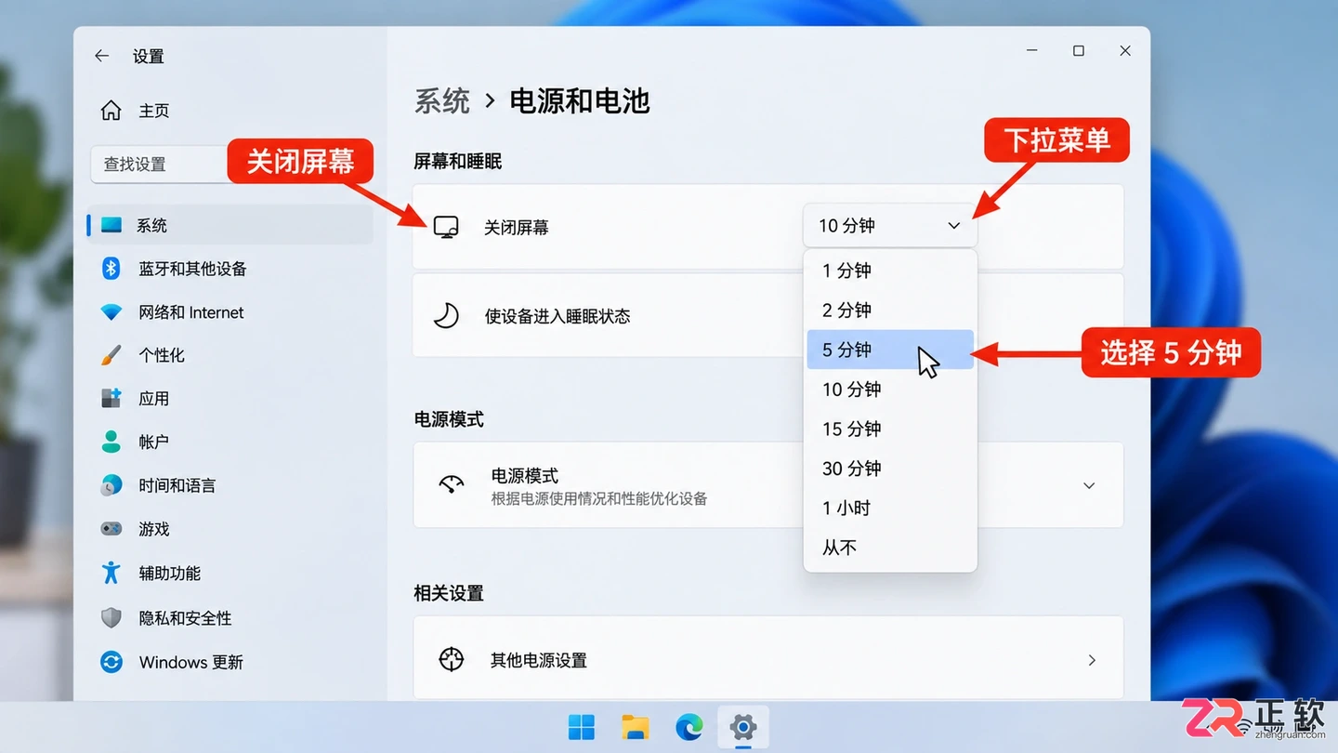
Task: Click Settings gear on taskbar
Action: pos(742,727)
